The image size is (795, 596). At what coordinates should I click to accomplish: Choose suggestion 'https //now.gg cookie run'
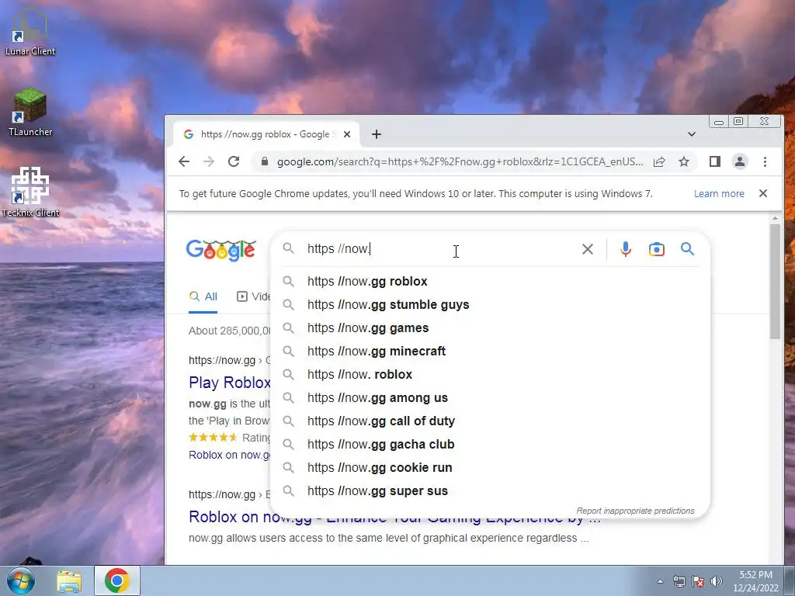click(491, 468)
